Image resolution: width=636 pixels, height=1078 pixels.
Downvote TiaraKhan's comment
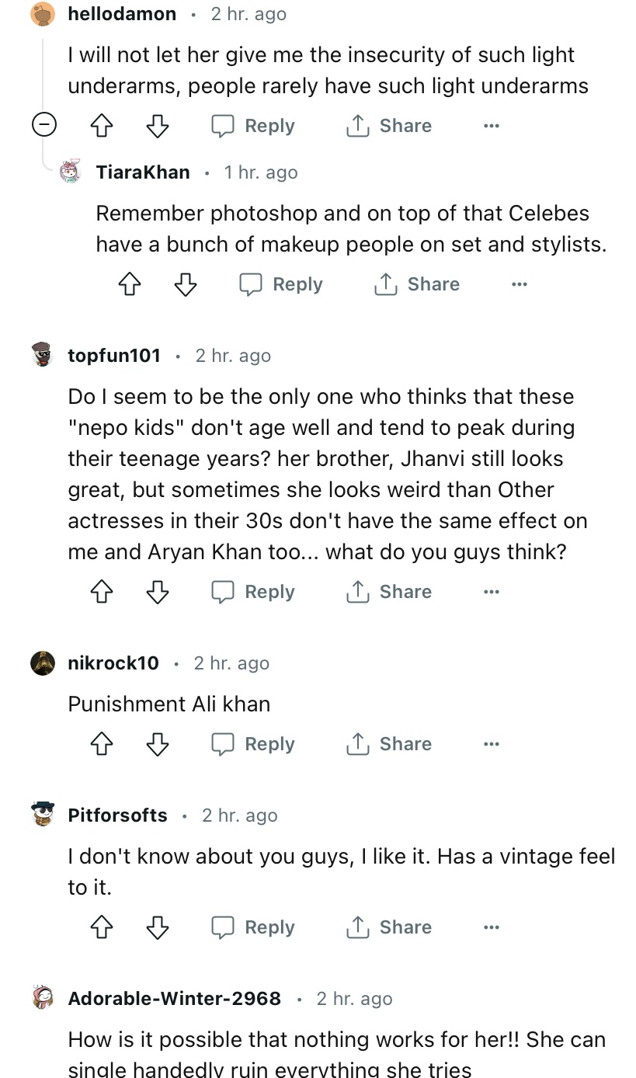(x=186, y=284)
